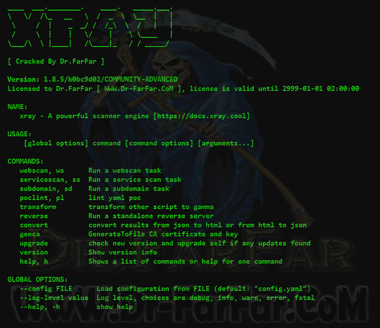This screenshot has width=380, height=328.
Task: Click the convert command entry
Action: pos(34,225)
